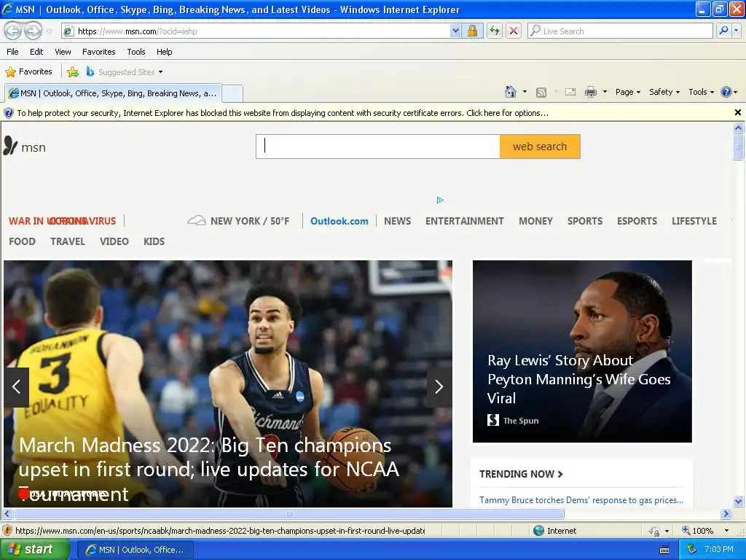Click the vertical scrollbar down arrow
746x560 pixels.
point(738,501)
